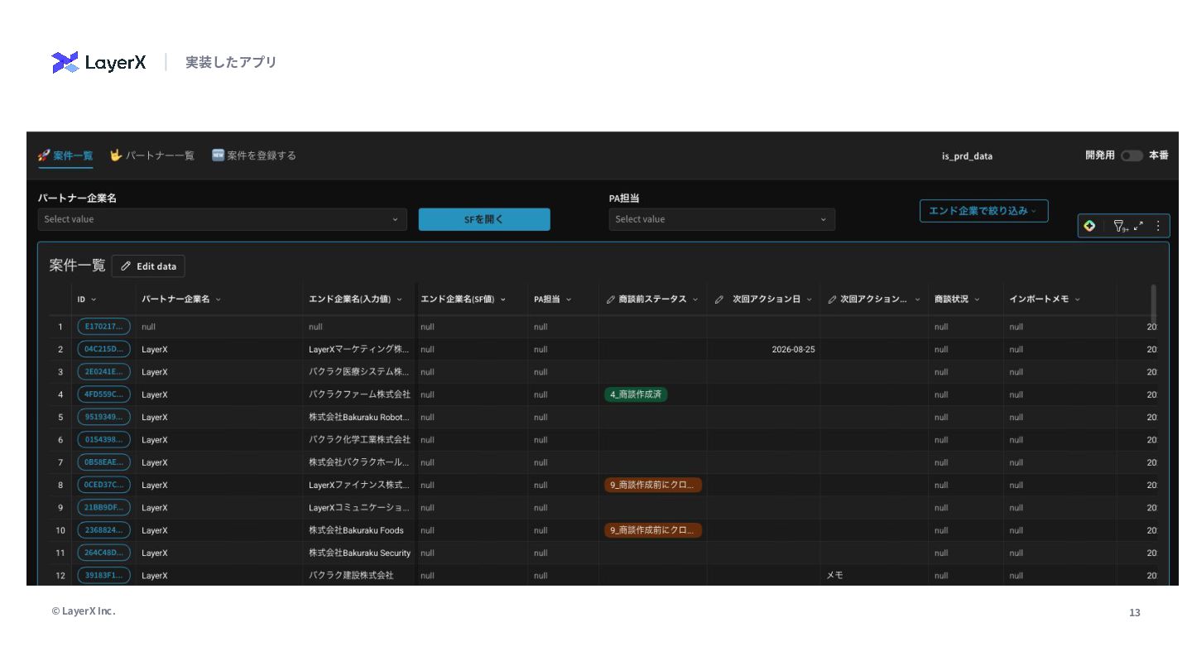
Task: Click the colorful AI assistant sparkle icon
Action: click(1089, 226)
